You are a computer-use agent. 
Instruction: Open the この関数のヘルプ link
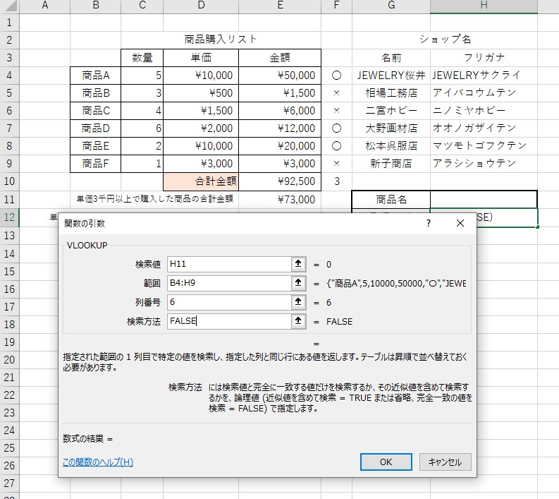[x=97, y=462]
